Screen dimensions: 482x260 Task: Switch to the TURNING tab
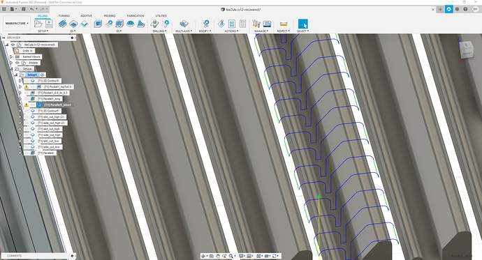[x=64, y=15]
